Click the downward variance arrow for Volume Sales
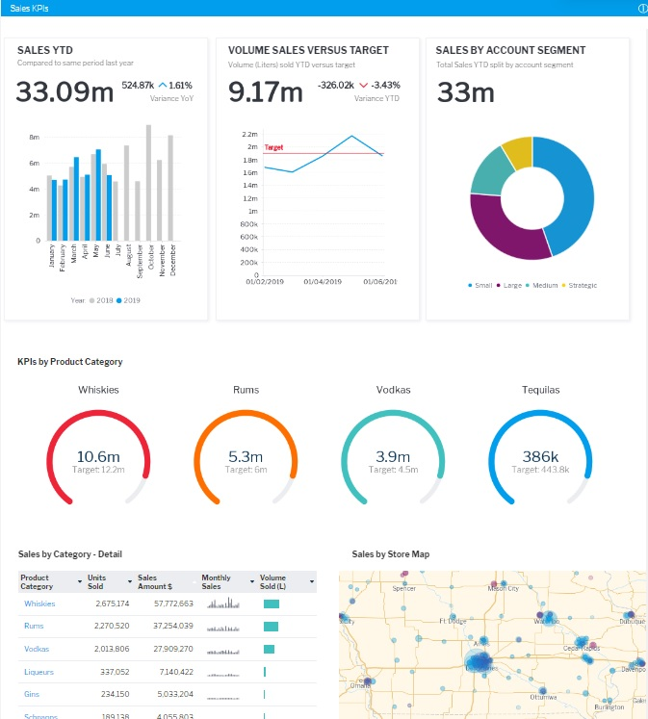648x719 pixels. tap(364, 86)
